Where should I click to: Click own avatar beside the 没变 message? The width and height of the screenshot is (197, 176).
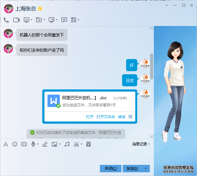[x=145, y=79]
